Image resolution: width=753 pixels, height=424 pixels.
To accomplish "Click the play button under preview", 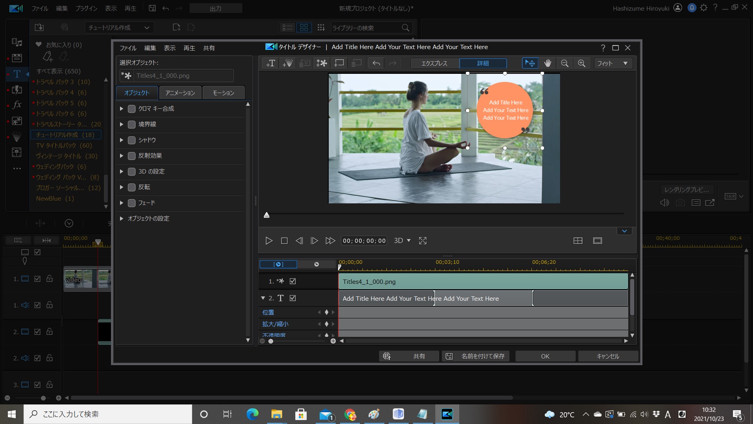I will click(x=269, y=241).
